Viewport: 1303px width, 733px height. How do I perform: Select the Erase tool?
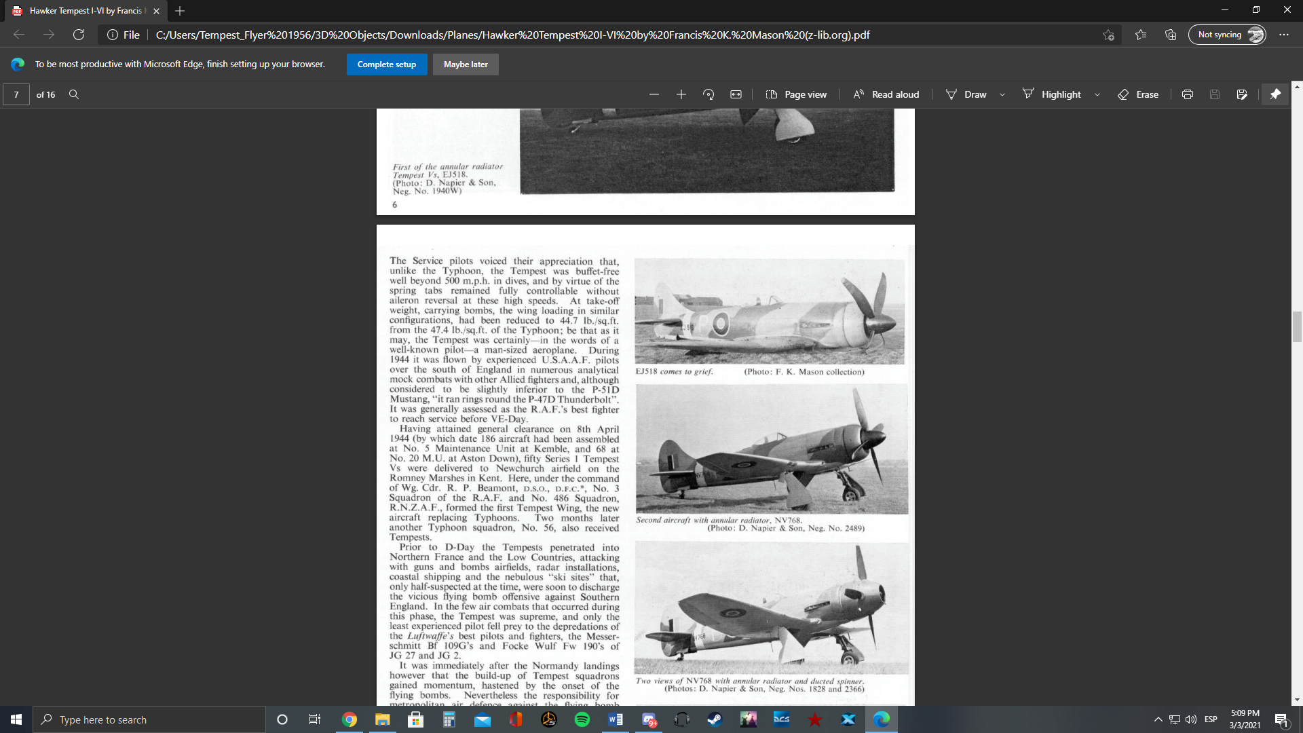(1138, 94)
